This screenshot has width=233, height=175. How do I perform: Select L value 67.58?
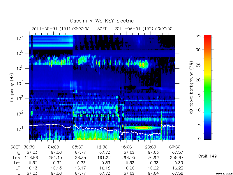[177, 173]
